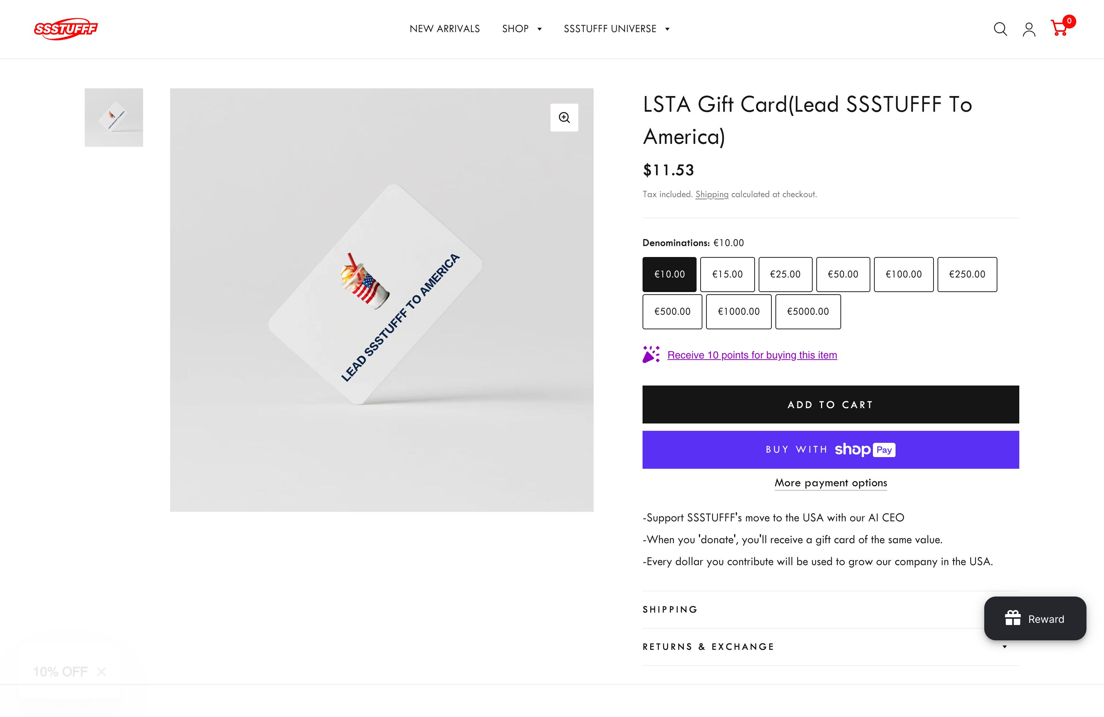Select the €5000.00 denomination

click(808, 312)
